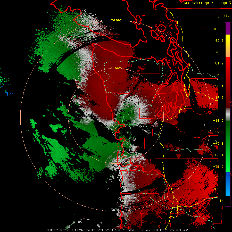This screenshot has width=232, height=232.
Task: Select the 30.1 scale value
Action: click(x=219, y=86)
